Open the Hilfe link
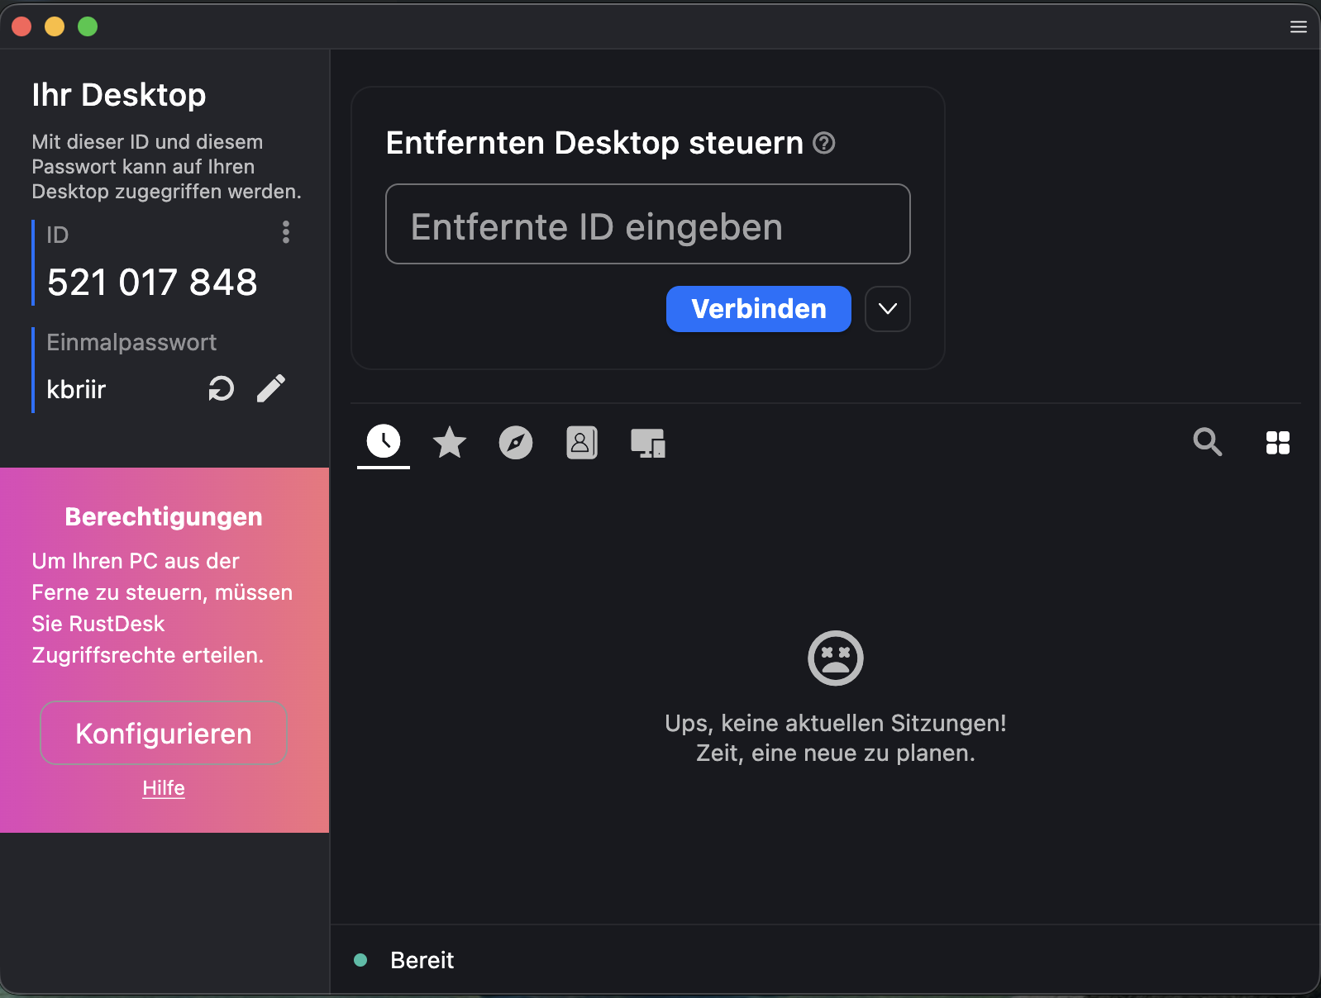This screenshot has height=998, width=1321. tap(164, 788)
